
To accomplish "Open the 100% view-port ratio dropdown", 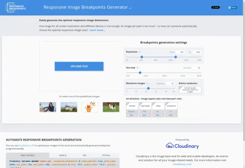I will [171, 115].
